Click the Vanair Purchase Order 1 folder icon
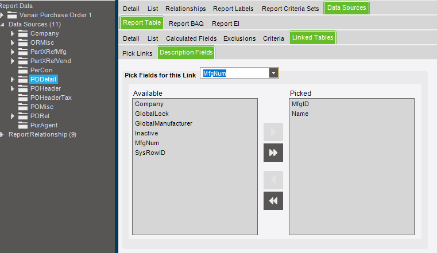Image resolution: width=437 pixels, height=253 pixels. pos(12,15)
